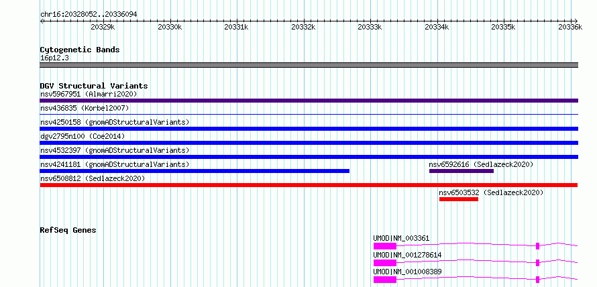Open variant nsv4241181 gnomAD label
Image resolution: width=597 pixels, height=287 pixels.
pos(115,164)
